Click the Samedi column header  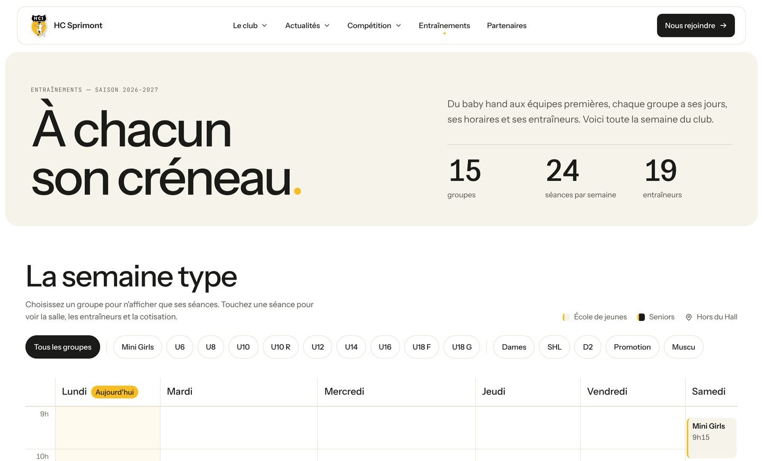(x=709, y=392)
